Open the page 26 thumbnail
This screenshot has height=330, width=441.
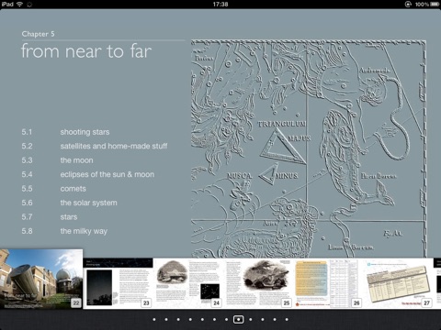pos(328,283)
